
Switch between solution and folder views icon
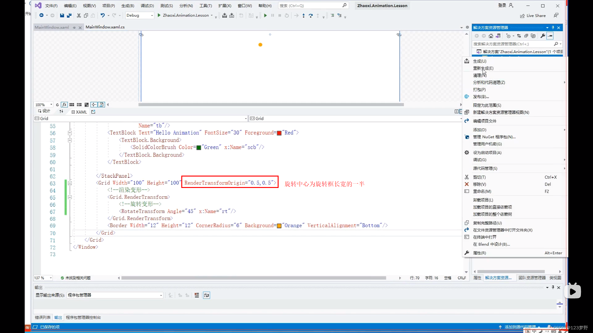(498, 36)
